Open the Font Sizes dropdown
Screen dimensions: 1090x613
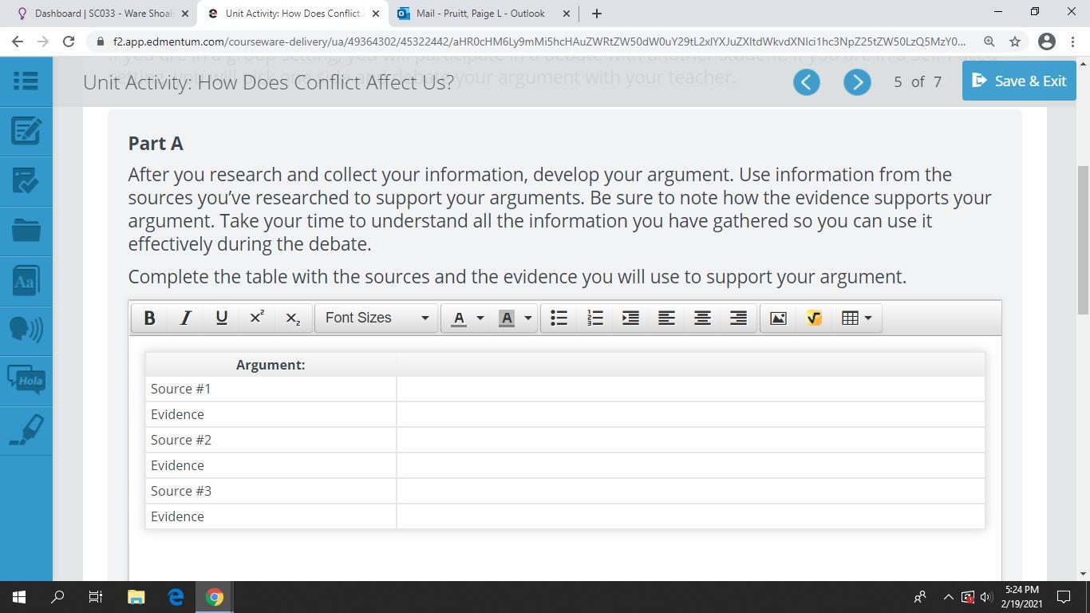pos(376,318)
